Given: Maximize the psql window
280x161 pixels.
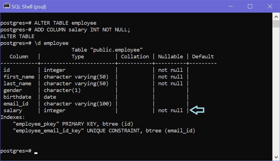Looking at the screenshot, I should 250,6.
